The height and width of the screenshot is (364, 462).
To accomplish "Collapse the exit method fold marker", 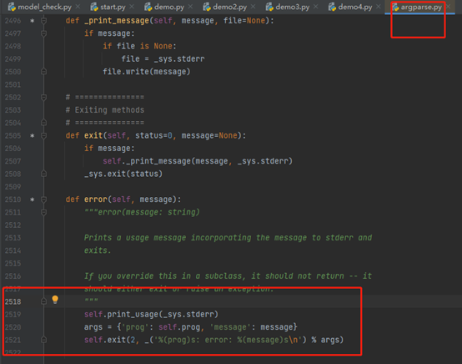I will 43,136.
